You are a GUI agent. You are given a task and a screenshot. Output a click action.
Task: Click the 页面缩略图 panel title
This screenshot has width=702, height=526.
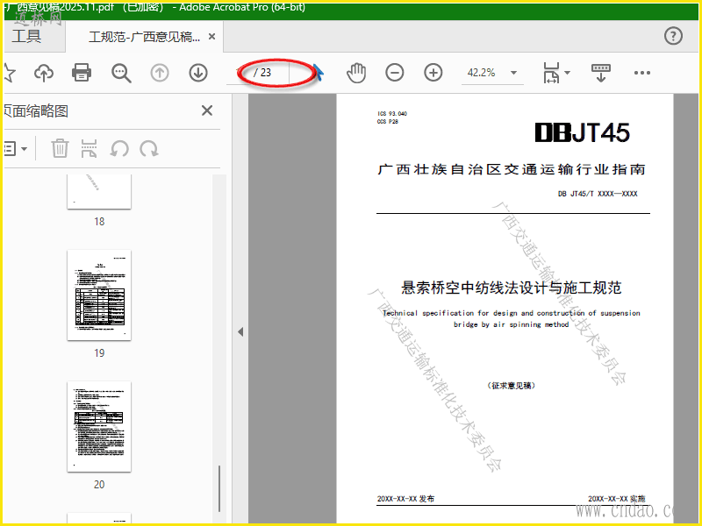(x=36, y=111)
